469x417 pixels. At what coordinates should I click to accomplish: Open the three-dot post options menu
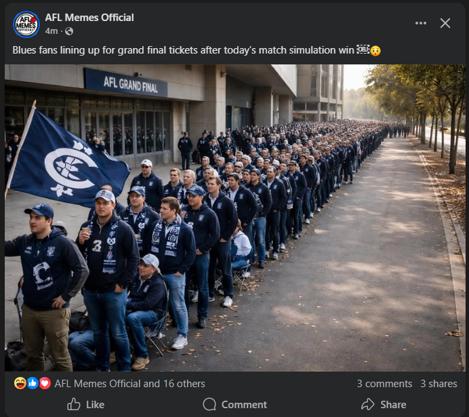pos(421,23)
